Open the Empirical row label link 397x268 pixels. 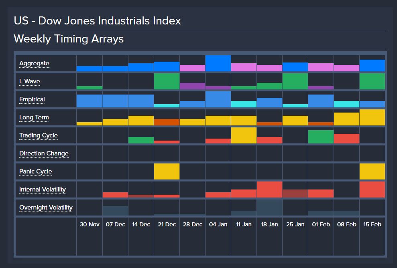[x=32, y=99]
